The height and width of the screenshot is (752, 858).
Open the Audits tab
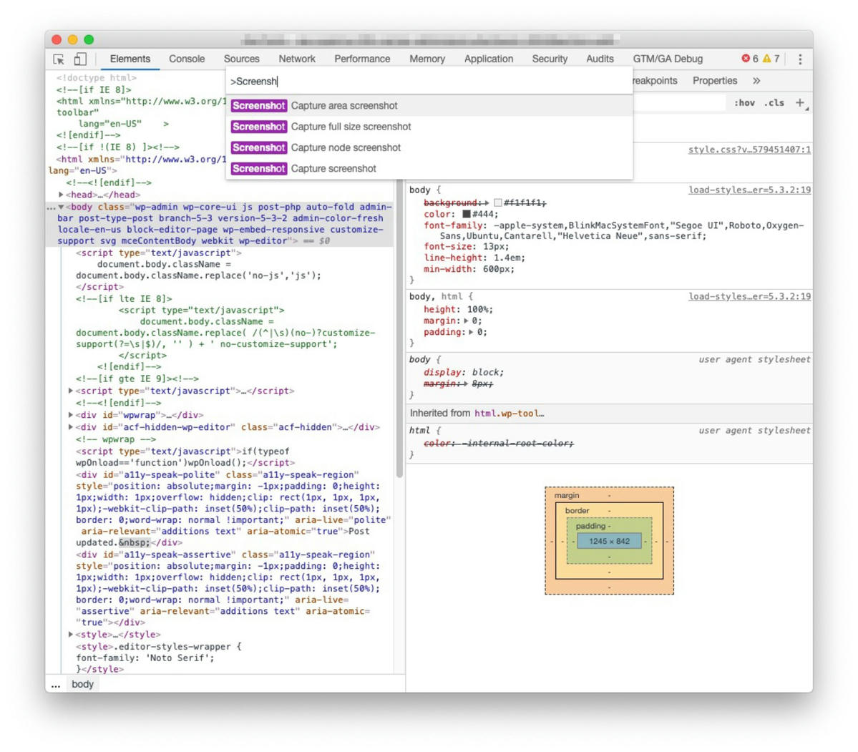(600, 59)
